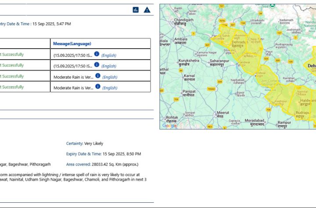Click Moradabad label on the map

tap(254, 122)
